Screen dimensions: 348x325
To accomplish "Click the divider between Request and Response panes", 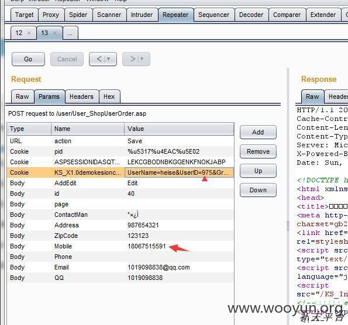I will 288,226.
